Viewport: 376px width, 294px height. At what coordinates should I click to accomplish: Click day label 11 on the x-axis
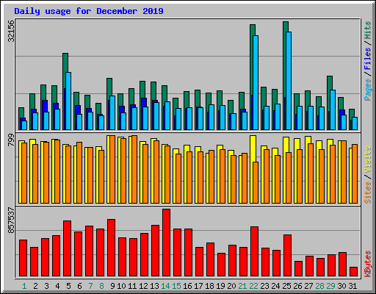click(x=132, y=286)
